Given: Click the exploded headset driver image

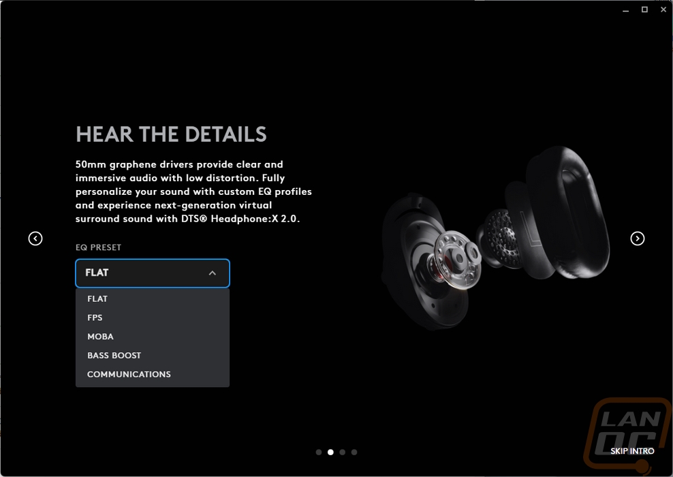Looking at the screenshot, I should pos(496,238).
